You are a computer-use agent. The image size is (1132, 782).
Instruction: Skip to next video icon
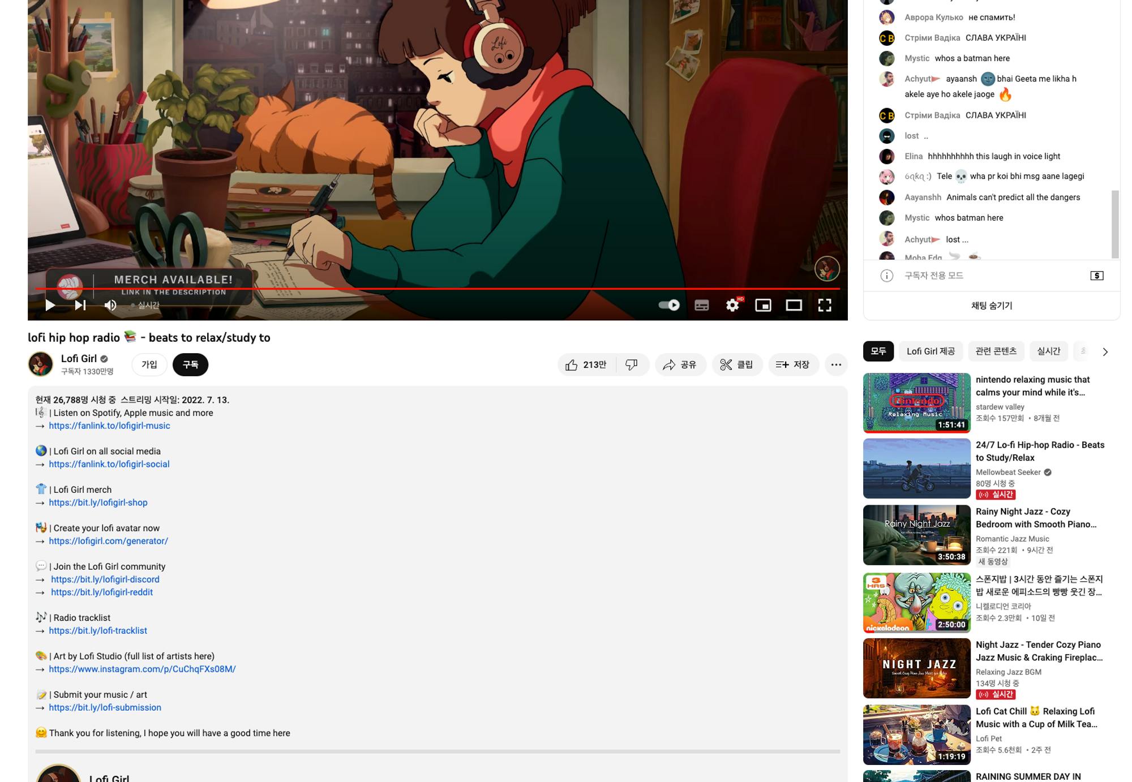point(80,305)
